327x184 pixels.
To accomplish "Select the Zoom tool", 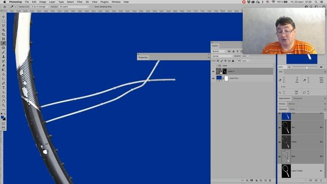I will [x=4, y=105].
